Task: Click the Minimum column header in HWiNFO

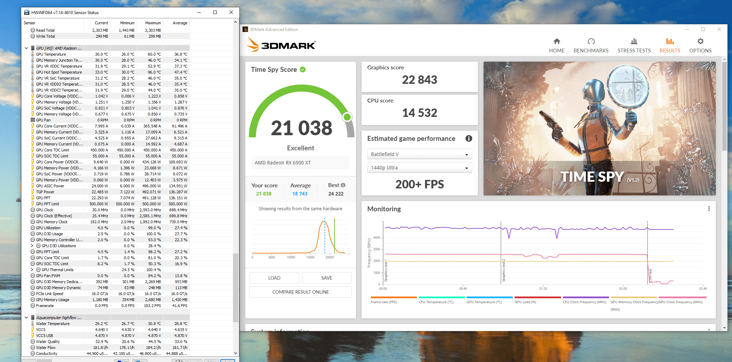Action: pyautogui.click(x=123, y=23)
